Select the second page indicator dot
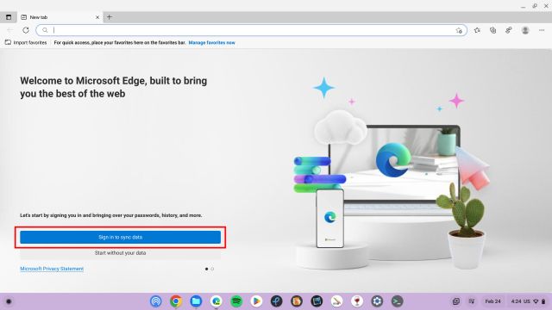Image resolution: width=552 pixels, height=310 pixels. pyautogui.click(x=212, y=269)
